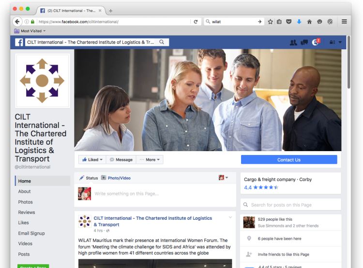
Task: Click the blue Contact Us button
Action: click(289, 160)
